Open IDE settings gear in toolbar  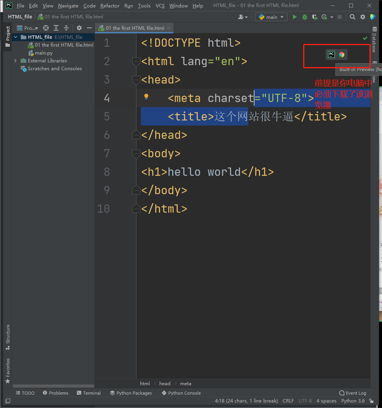(362, 17)
